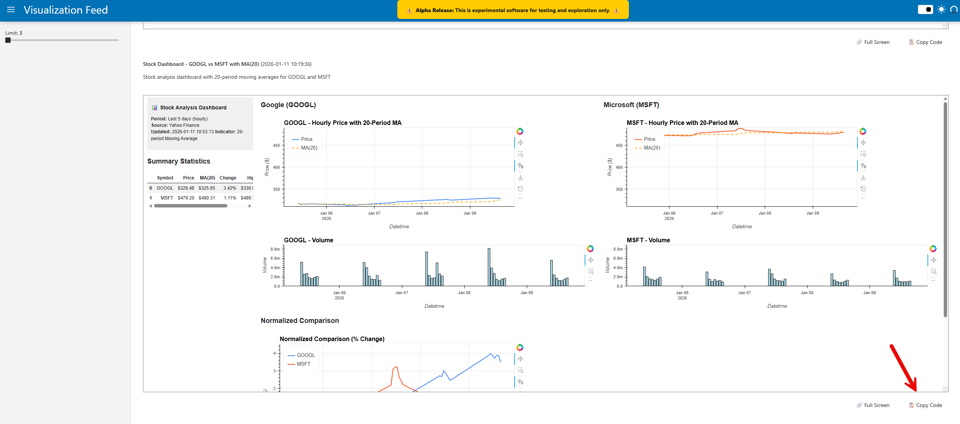Save GOOGL price chart via download icon
The width and height of the screenshot is (960, 424).
coord(520,177)
